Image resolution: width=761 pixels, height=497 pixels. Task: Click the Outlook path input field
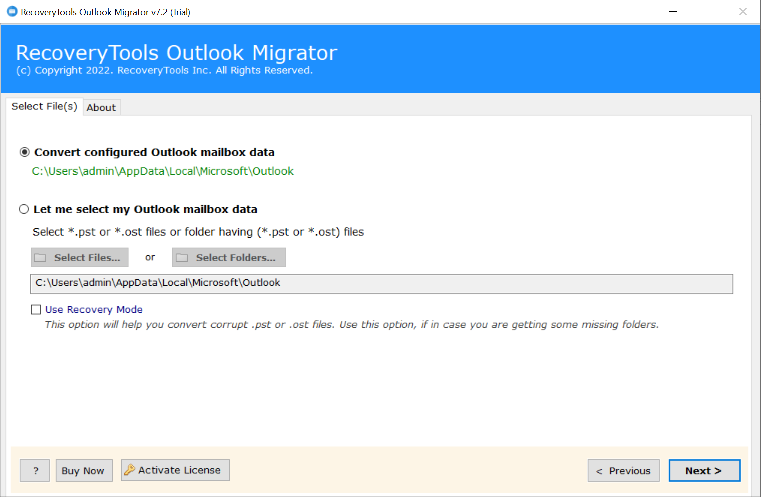(x=382, y=284)
